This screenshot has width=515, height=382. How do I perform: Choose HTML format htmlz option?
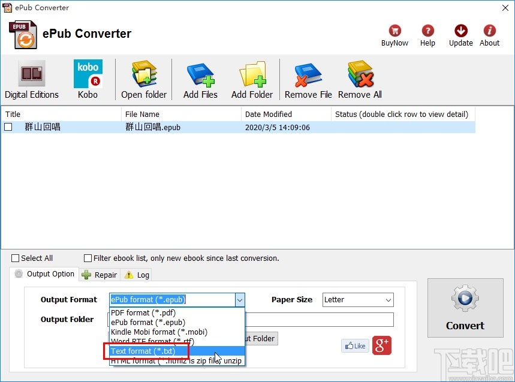(177, 360)
